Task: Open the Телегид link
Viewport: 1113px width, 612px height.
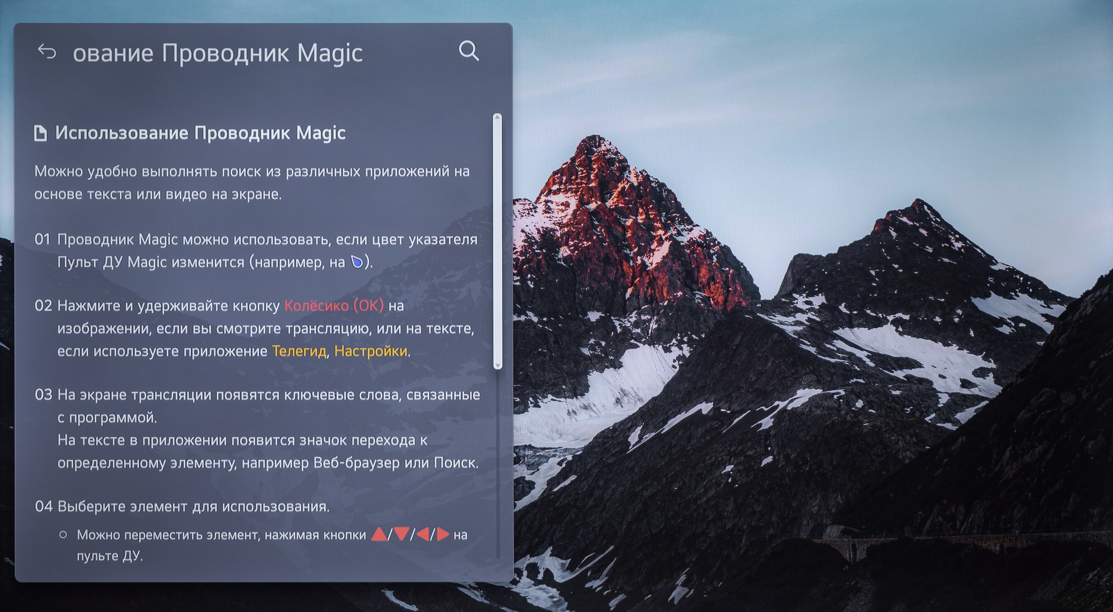Action: tap(299, 351)
